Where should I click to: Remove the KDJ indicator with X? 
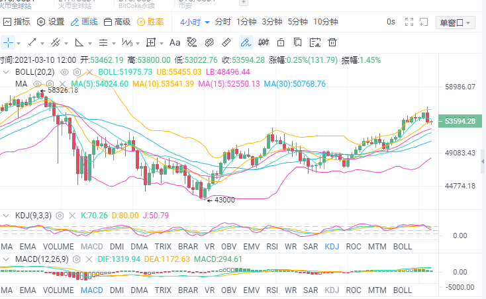point(72,216)
